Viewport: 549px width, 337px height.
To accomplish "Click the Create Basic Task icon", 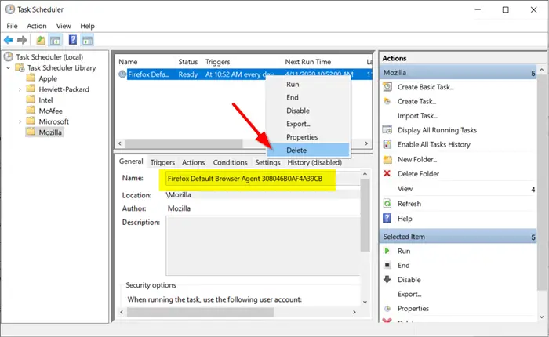I will [387, 86].
